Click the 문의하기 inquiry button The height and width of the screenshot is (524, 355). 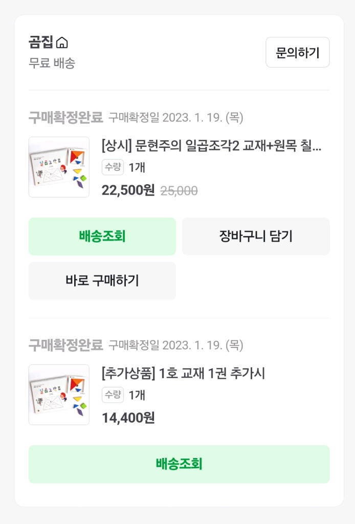click(x=297, y=52)
